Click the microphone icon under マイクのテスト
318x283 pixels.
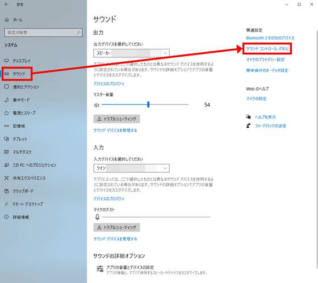click(97, 217)
